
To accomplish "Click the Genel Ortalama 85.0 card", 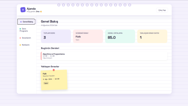I will click(120, 36).
